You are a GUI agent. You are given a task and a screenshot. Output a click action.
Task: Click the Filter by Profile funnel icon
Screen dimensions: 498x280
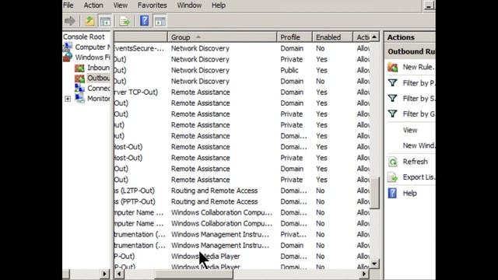[392, 83]
